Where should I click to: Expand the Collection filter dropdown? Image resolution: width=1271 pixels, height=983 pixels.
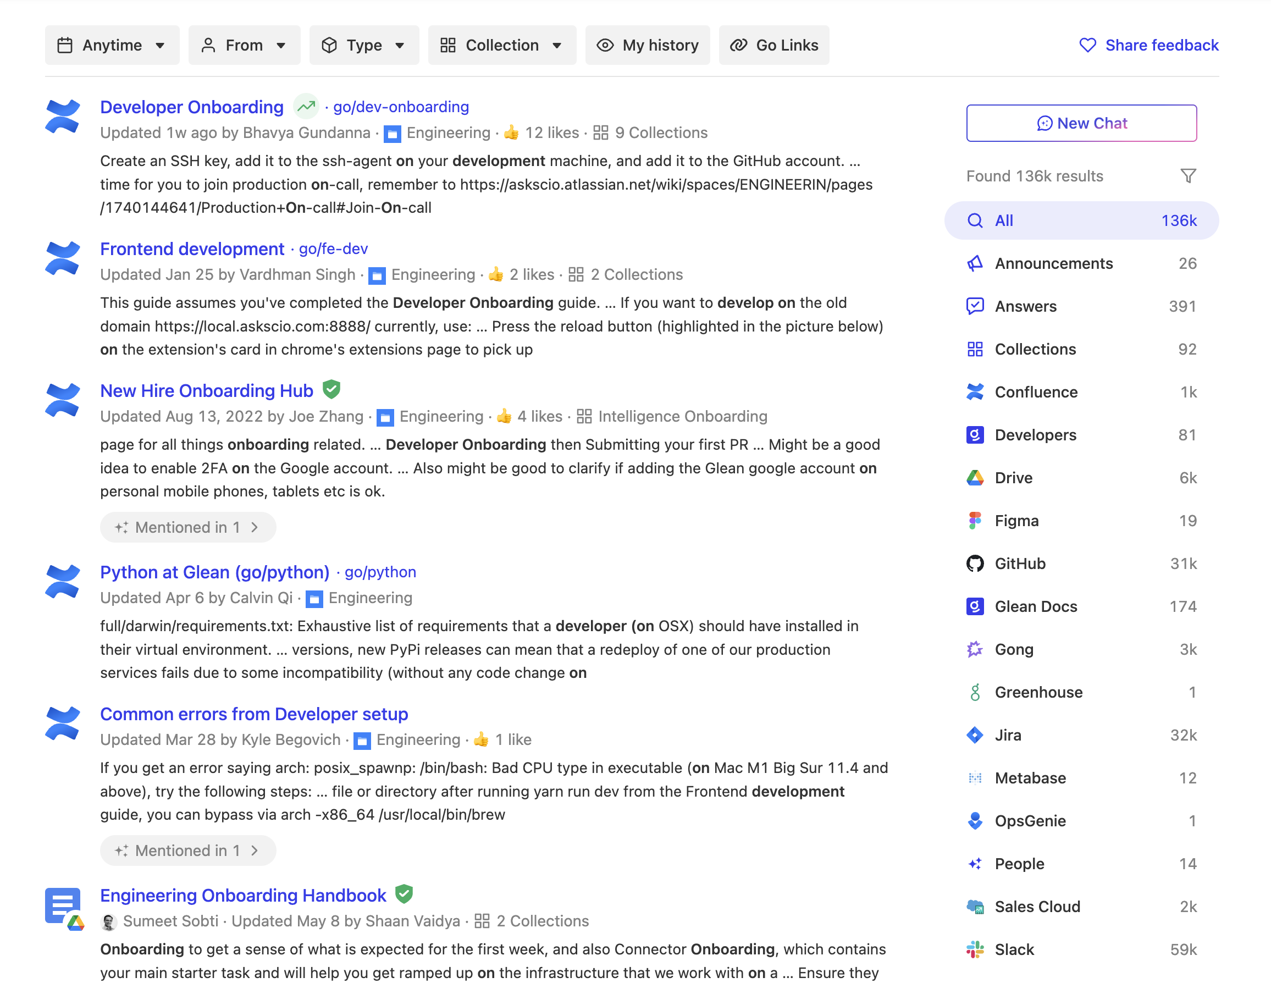502,45
